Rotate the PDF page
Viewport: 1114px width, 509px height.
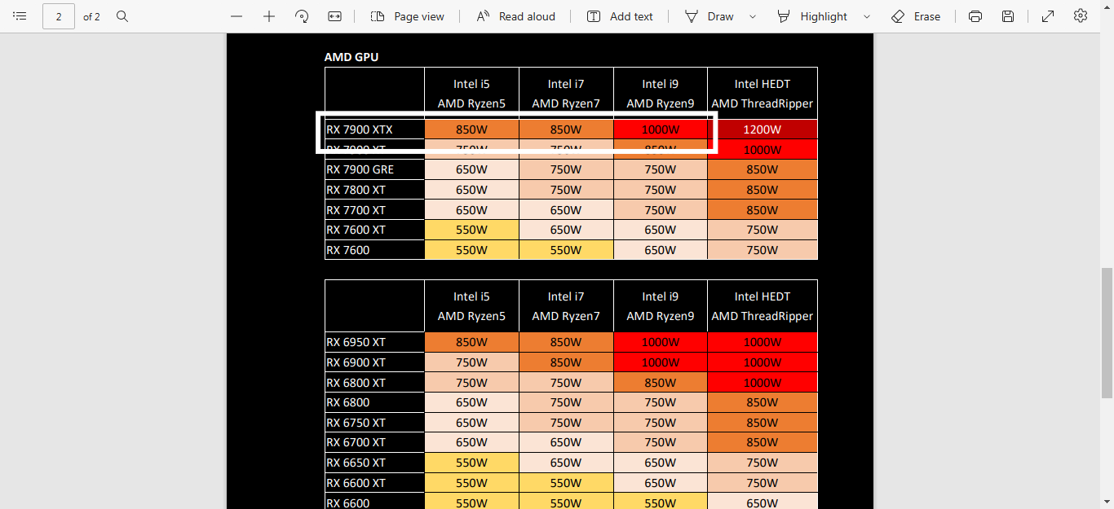(302, 16)
